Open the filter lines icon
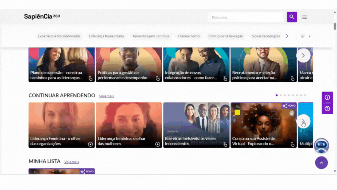Viewport: 337px width, 190px height. pos(302,36)
